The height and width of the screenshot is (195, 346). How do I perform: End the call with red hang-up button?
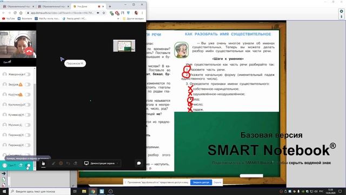coord(29,51)
